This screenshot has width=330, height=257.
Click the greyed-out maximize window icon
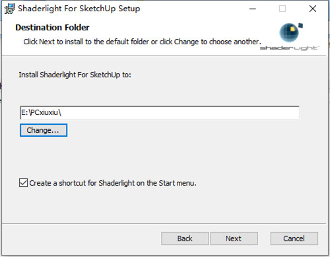[x=282, y=9]
